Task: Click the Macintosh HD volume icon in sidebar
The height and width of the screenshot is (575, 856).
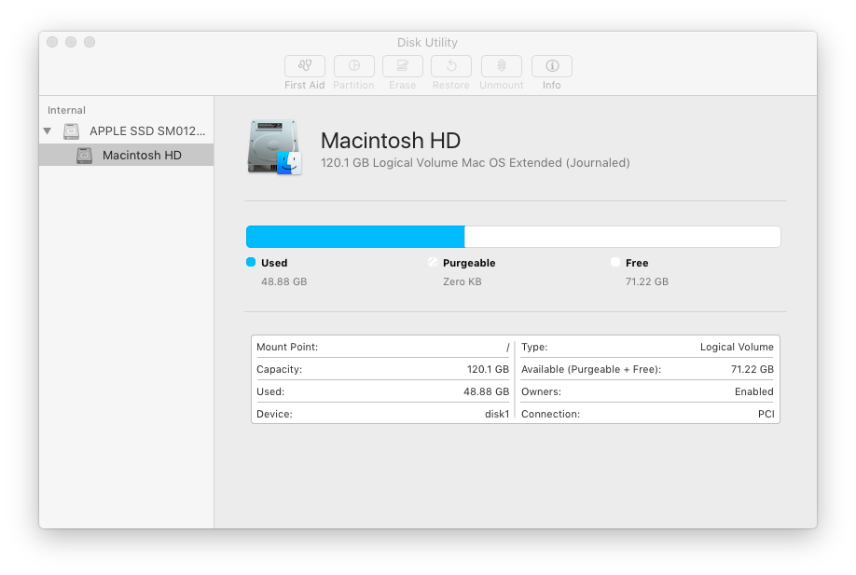Action: (84, 156)
